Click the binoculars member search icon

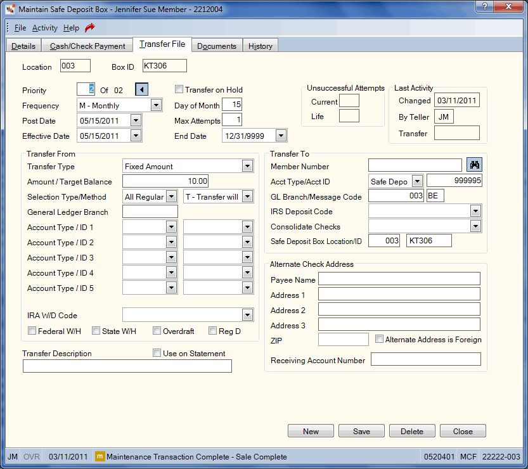[475, 165]
